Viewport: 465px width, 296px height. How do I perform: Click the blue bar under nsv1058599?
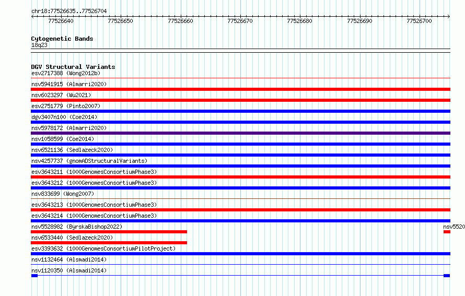click(x=240, y=144)
